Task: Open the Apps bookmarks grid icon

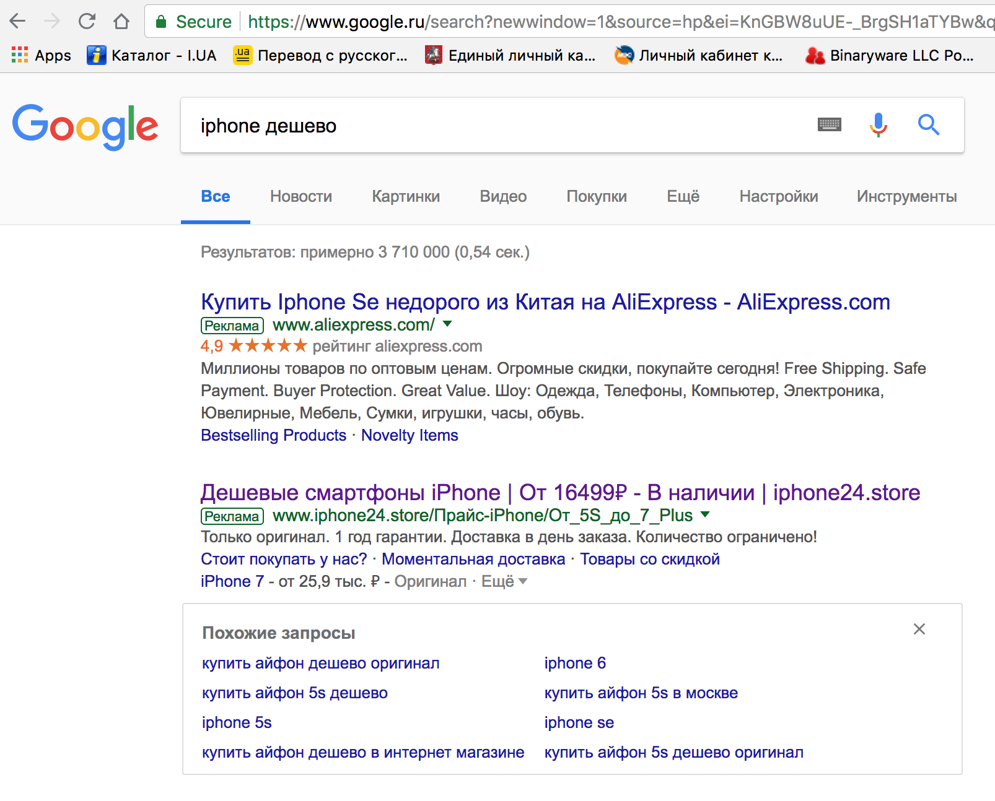Action: pos(20,55)
